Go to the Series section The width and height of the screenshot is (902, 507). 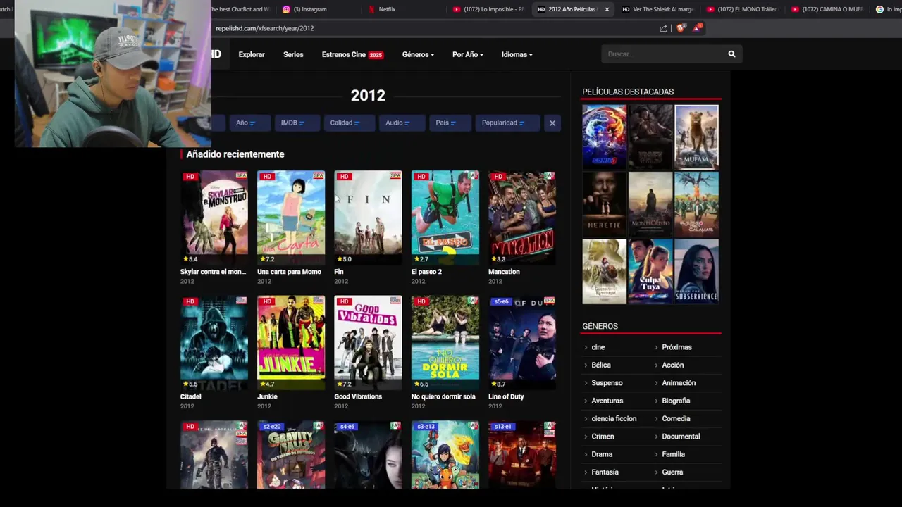coord(293,54)
